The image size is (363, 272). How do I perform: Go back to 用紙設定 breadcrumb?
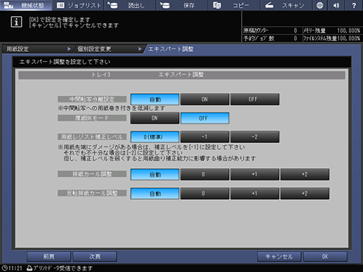point(37,49)
